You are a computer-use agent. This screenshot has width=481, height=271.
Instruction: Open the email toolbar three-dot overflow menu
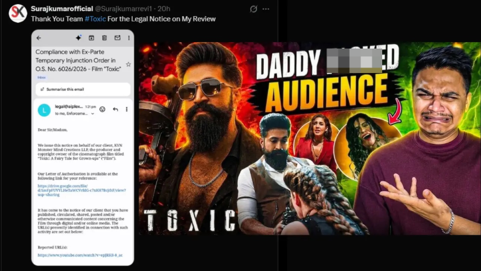pos(129,38)
